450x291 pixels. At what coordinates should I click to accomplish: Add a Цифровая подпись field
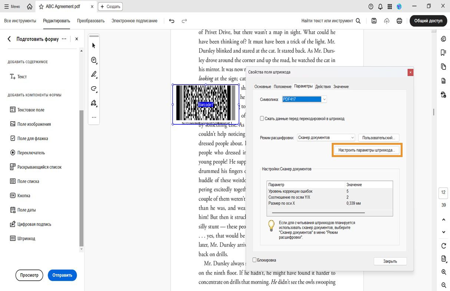(x=30, y=224)
